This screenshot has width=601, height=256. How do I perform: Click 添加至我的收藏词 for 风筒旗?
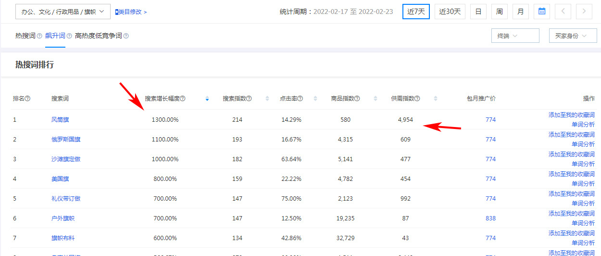(x=572, y=115)
